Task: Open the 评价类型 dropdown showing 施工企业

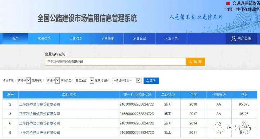Action: click(84, 81)
